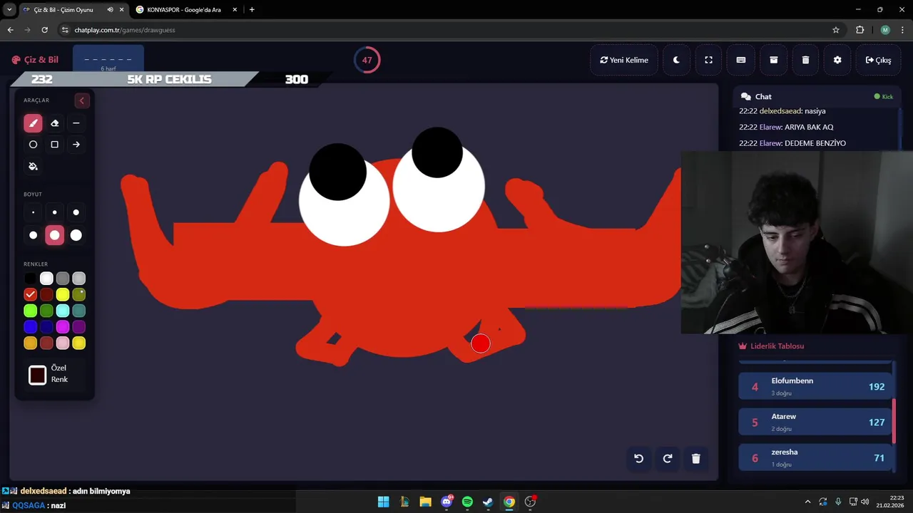Select the brush drawing tool

coord(33,123)
